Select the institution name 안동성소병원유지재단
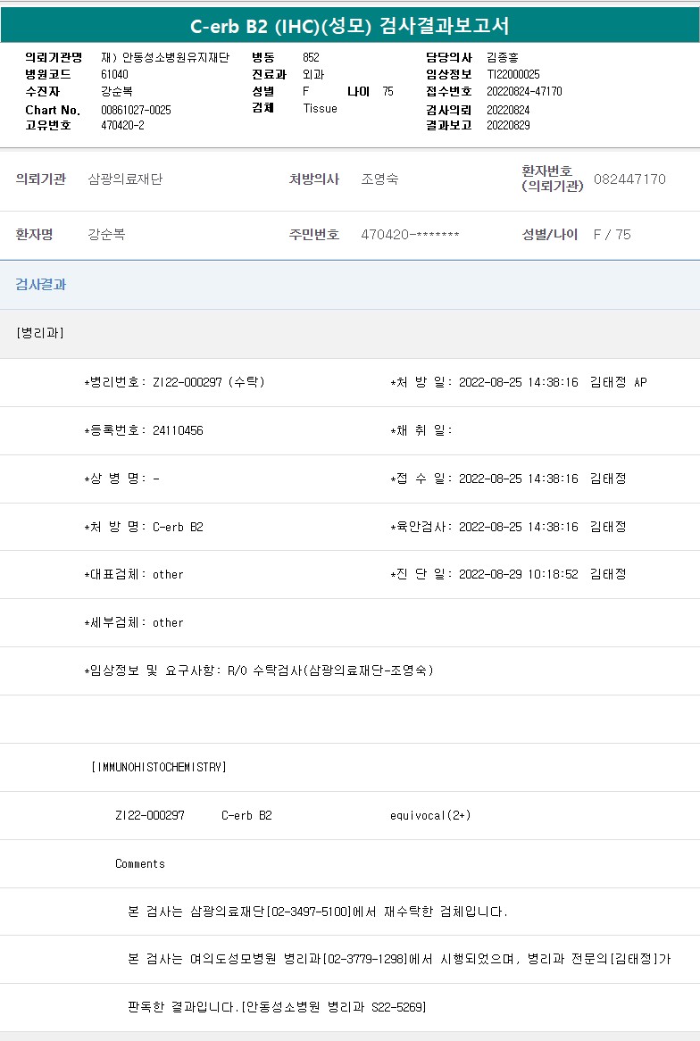Viewport: 700px width, 1041px height. (x=175, y=58)
